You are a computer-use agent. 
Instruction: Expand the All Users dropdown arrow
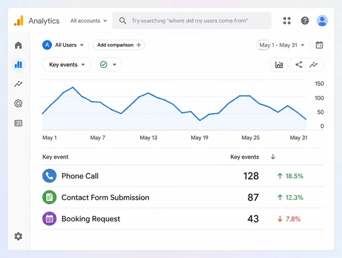click(82, 45)
